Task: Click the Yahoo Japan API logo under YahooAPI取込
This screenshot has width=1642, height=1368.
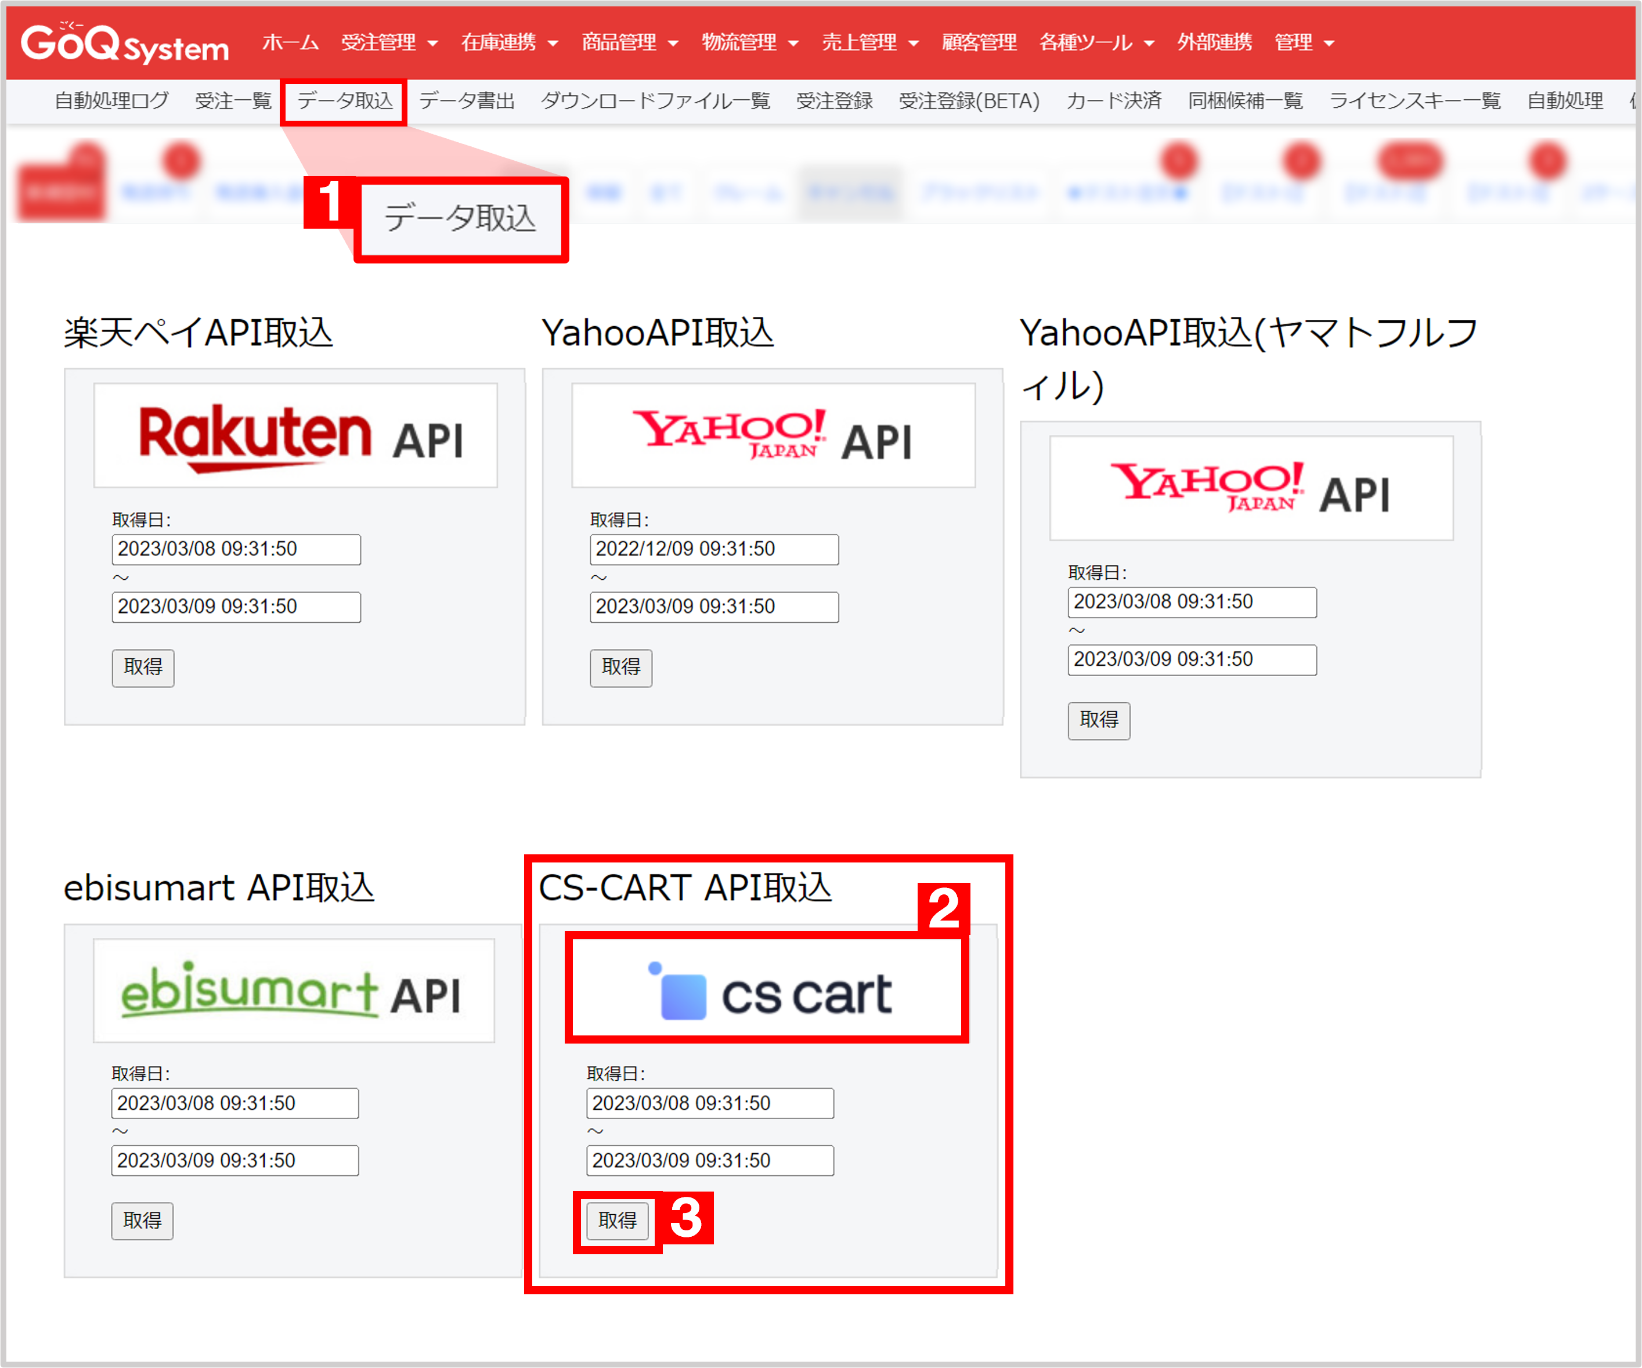Action: coord(773,435)
